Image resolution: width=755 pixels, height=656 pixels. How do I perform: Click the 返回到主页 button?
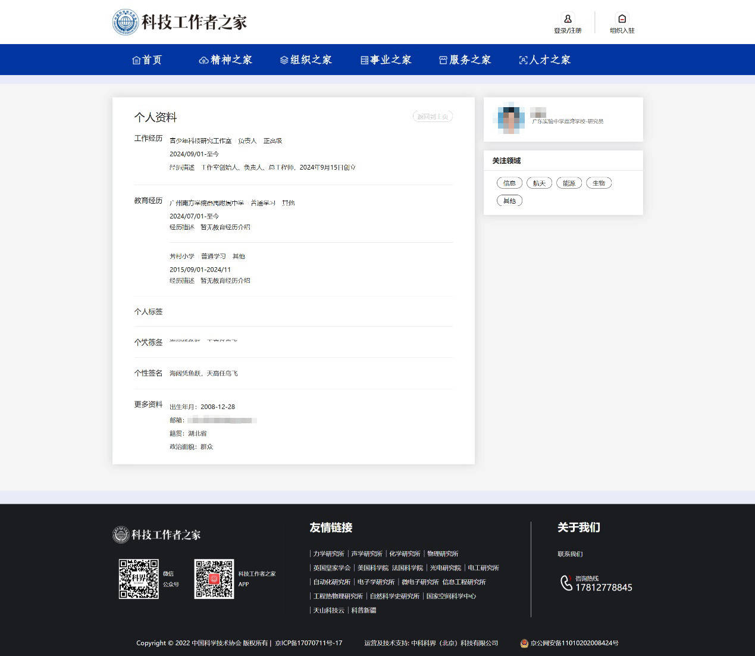click(x=433, y=116)
